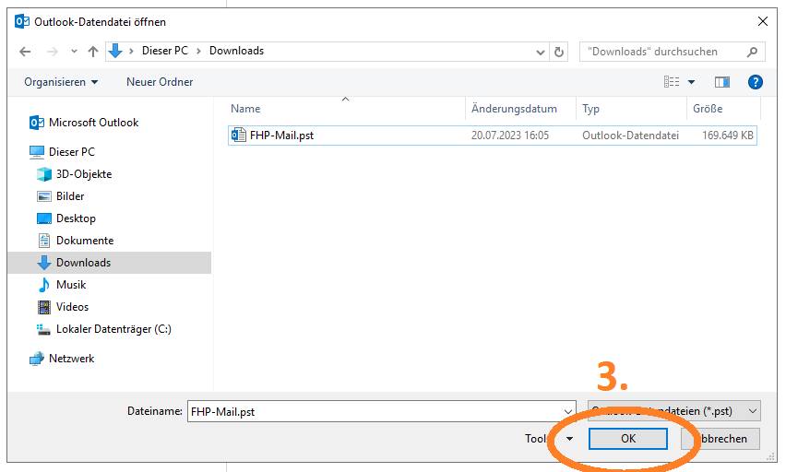Change view layout icon

click(x=672, y=82)
